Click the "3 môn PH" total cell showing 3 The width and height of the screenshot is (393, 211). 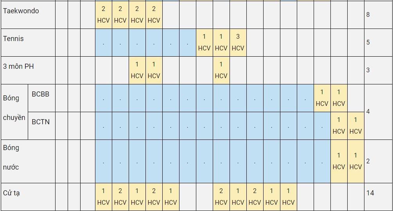coord(378,70)
